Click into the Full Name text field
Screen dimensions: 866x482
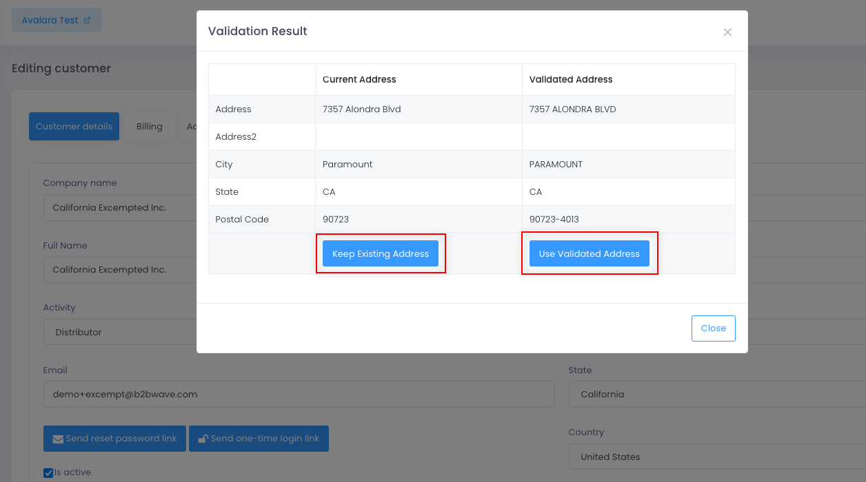[x=117, y=270]
